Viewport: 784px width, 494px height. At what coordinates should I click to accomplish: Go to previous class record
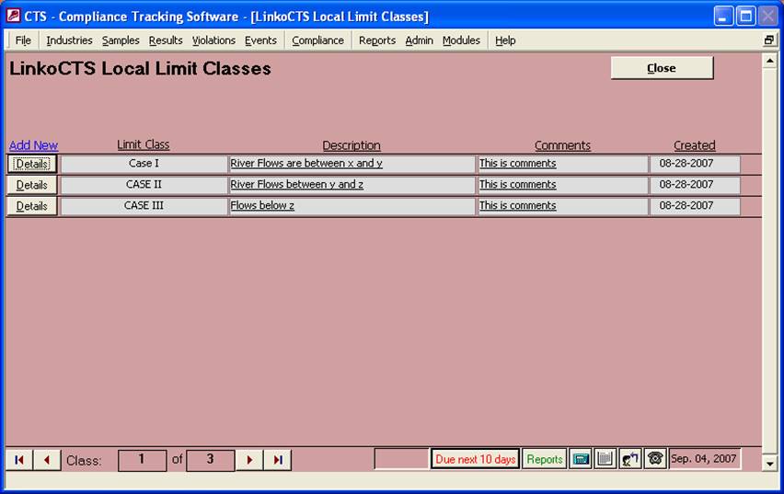[x=47, y=459]
